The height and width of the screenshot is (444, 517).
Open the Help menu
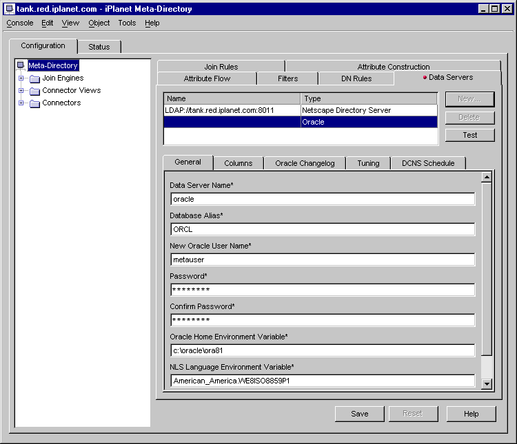(152, 23)
